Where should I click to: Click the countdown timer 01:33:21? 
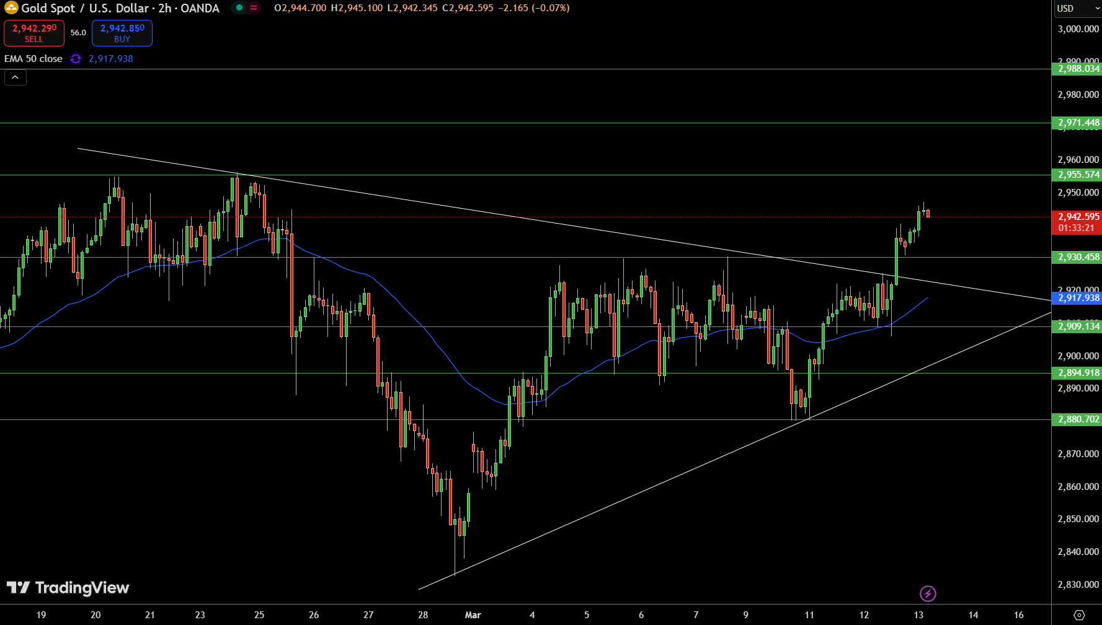click(x=1077, y=228)
